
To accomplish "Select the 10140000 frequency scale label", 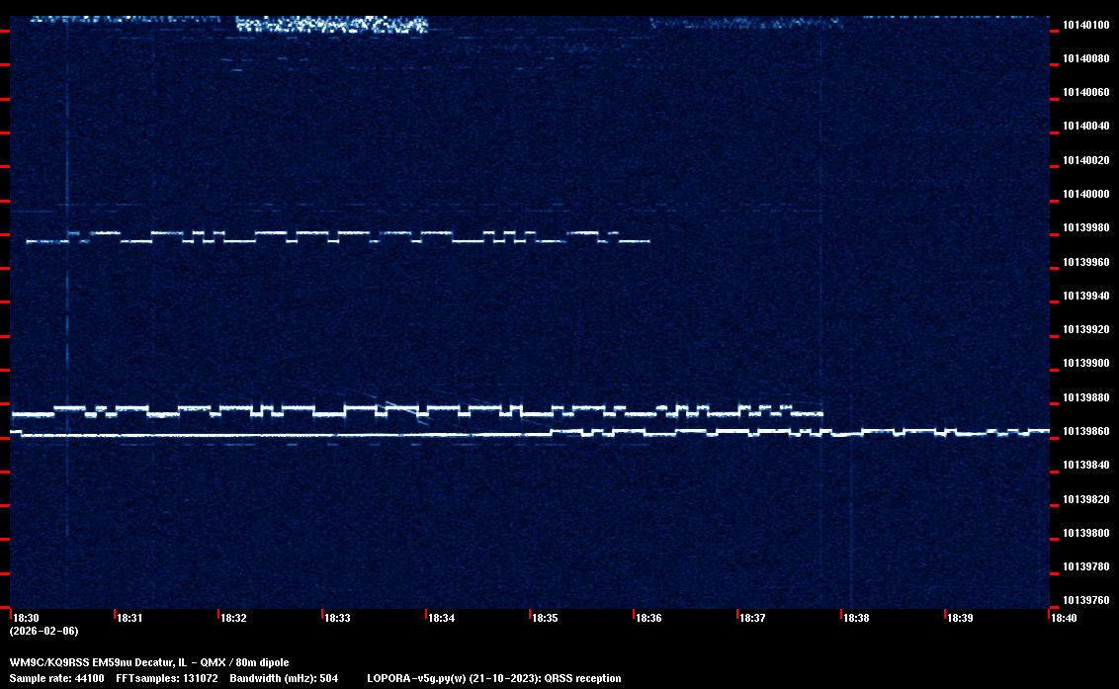I will 1084,195.
